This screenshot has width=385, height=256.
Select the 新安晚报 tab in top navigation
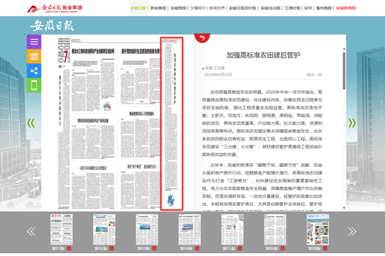(x=158, y=9)
